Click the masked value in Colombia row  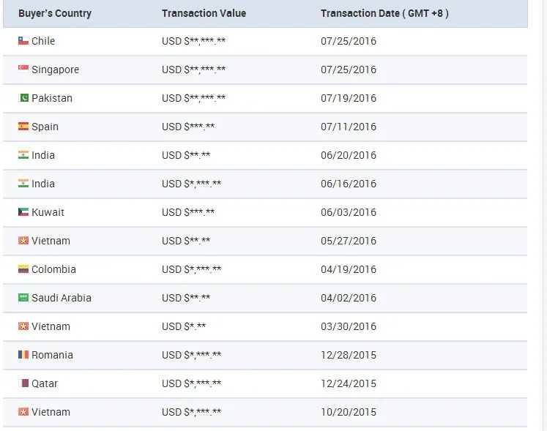(191, 269)
